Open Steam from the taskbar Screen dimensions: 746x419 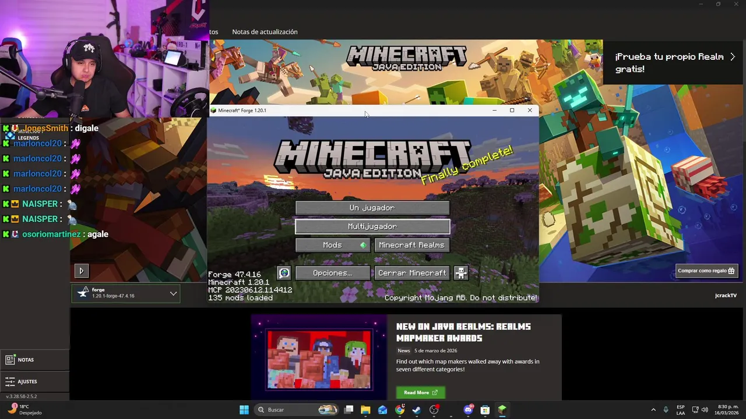coord(417,410)
